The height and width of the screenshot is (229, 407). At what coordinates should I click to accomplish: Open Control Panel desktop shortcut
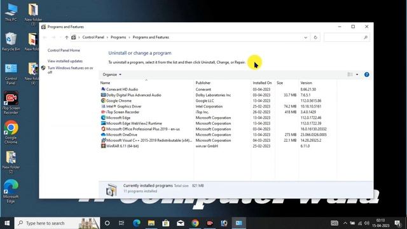(x=11, y=74)
